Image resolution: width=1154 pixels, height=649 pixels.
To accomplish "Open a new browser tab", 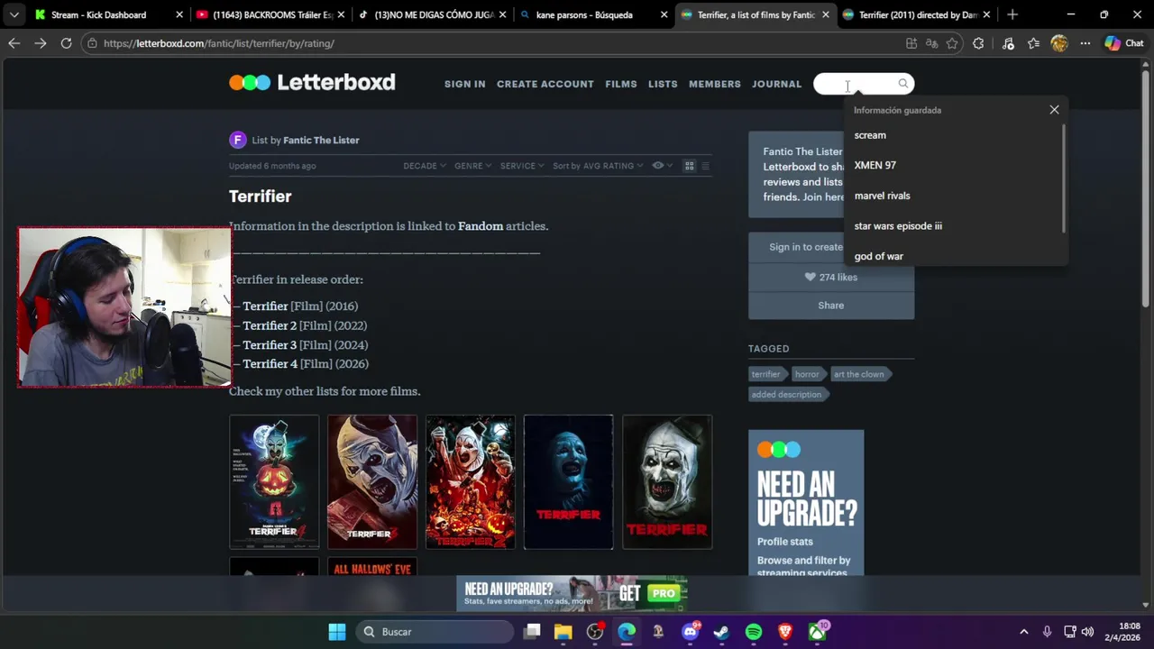I will pyautogui.click(x=1012, y=14).
